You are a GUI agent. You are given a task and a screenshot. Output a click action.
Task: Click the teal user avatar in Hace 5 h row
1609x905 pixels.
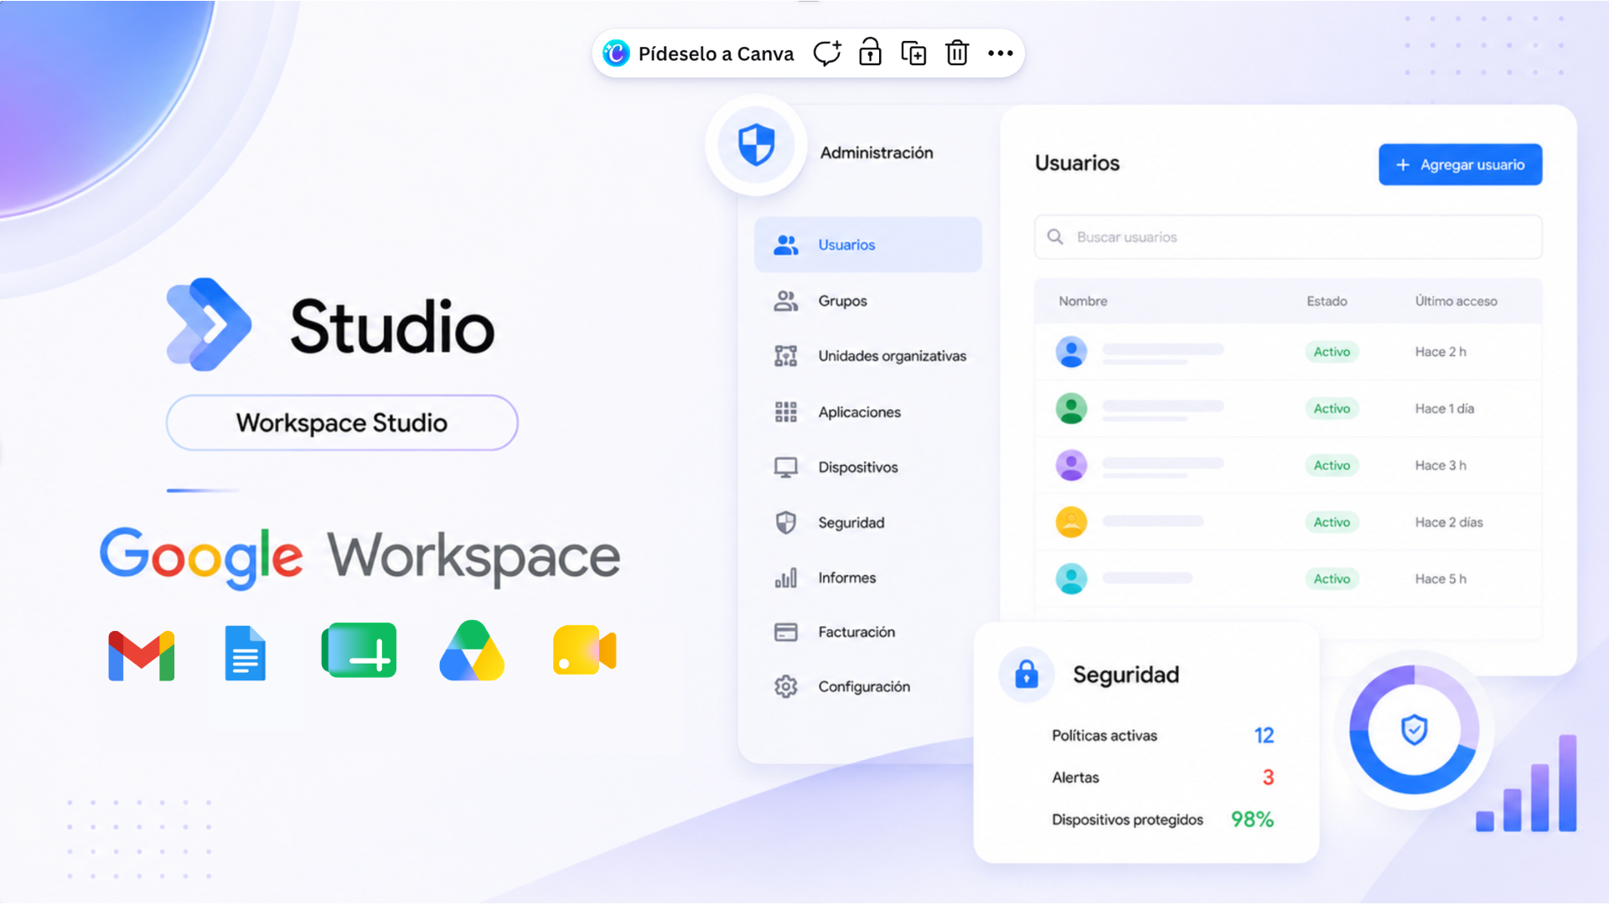[1071, 579]
